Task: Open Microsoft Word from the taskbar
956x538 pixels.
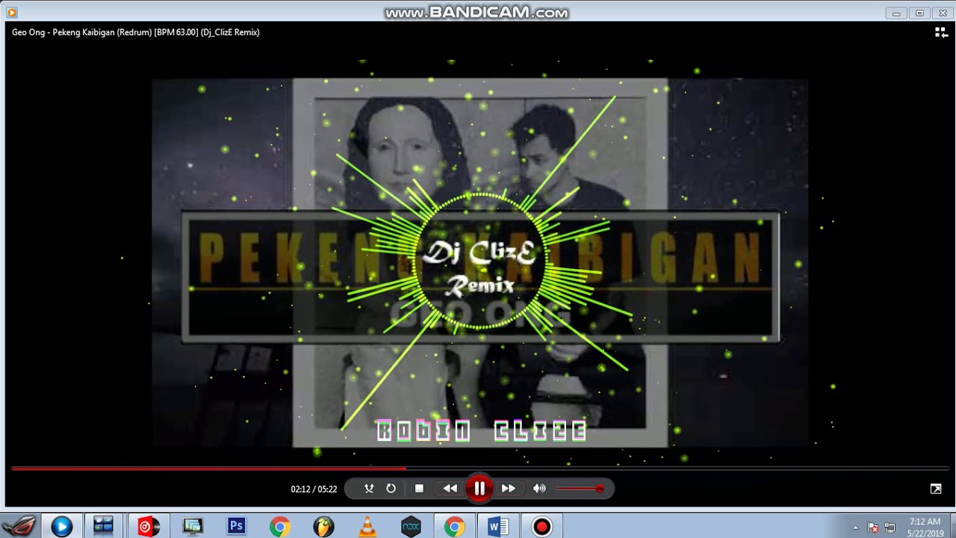Action: pyautogui.click(x=497, y=527)
